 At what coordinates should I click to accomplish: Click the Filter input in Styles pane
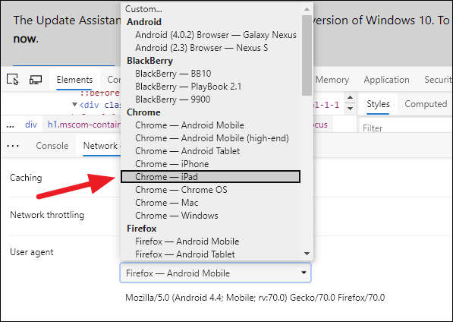(406, 128)
